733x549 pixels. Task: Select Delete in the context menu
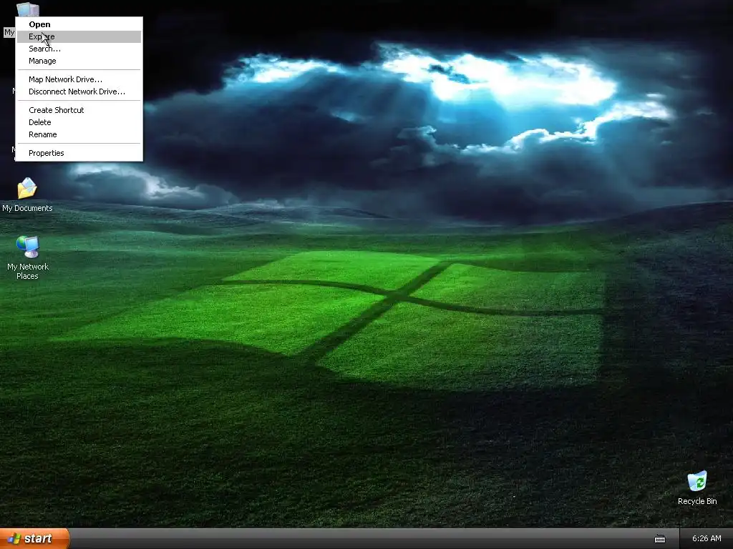pyautogui.click(x=79, y=122)
